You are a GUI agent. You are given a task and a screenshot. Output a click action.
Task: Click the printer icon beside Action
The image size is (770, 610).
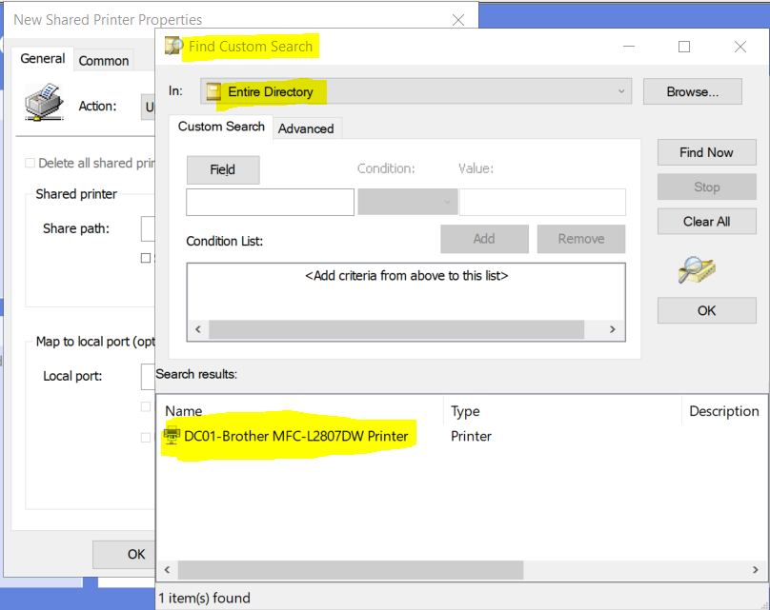(x=44, y=102)
